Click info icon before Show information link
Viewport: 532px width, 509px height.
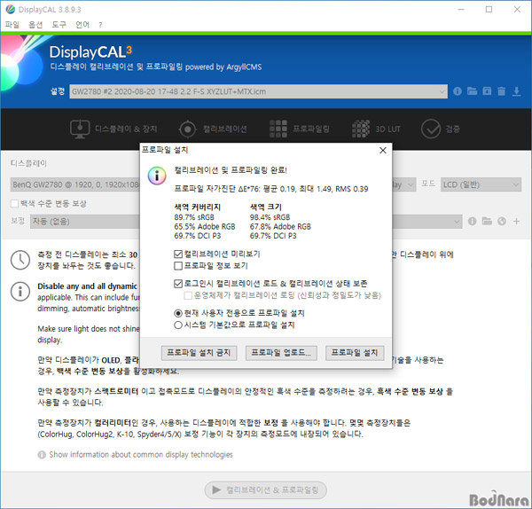click(x=42, y=455)
